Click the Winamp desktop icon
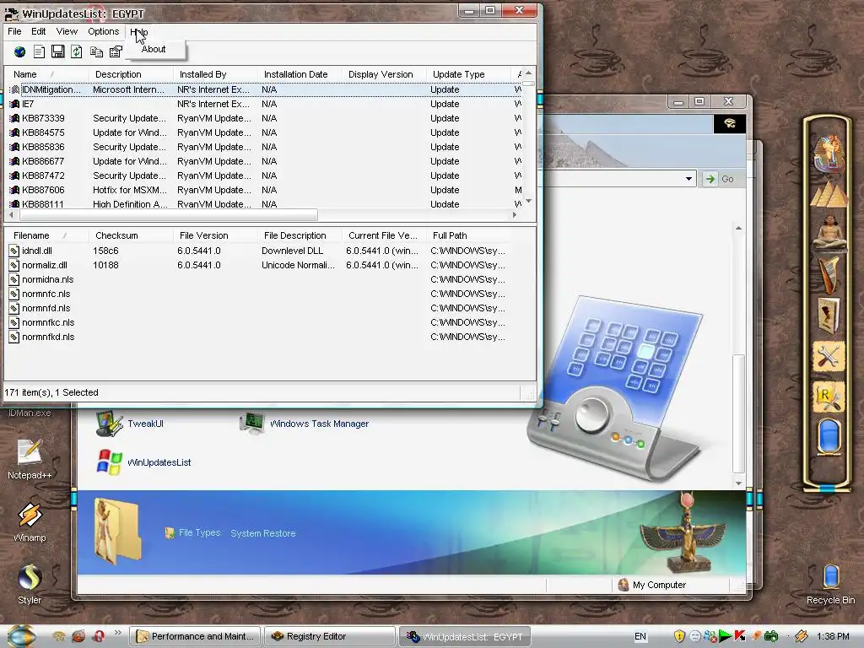The height and width of the screenshot is (648, 864). point(30,521)
